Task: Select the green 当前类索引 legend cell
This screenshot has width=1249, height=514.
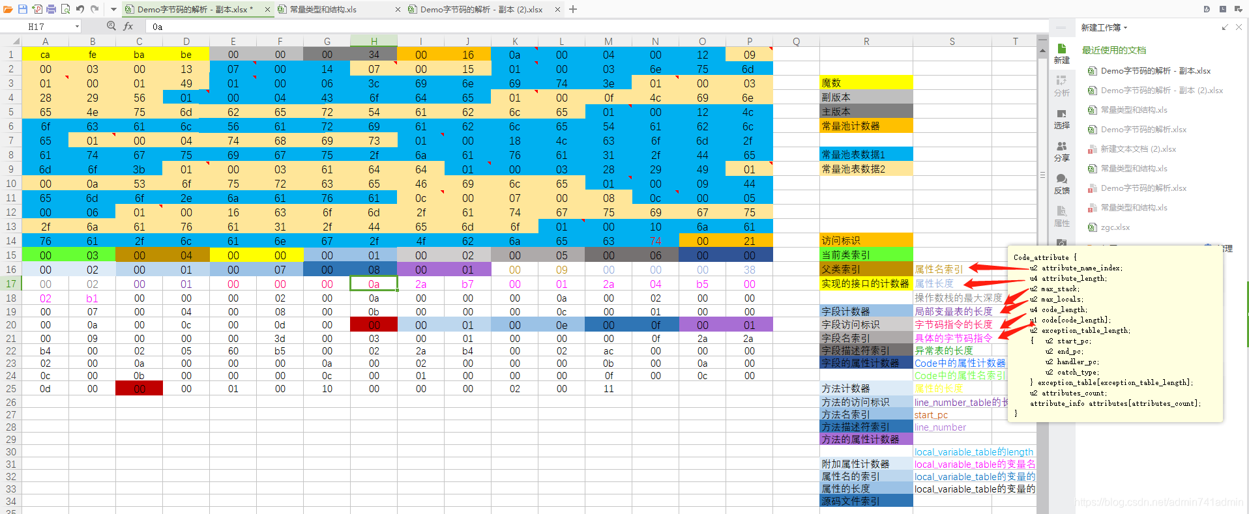Action: click(x=866, y=255)
